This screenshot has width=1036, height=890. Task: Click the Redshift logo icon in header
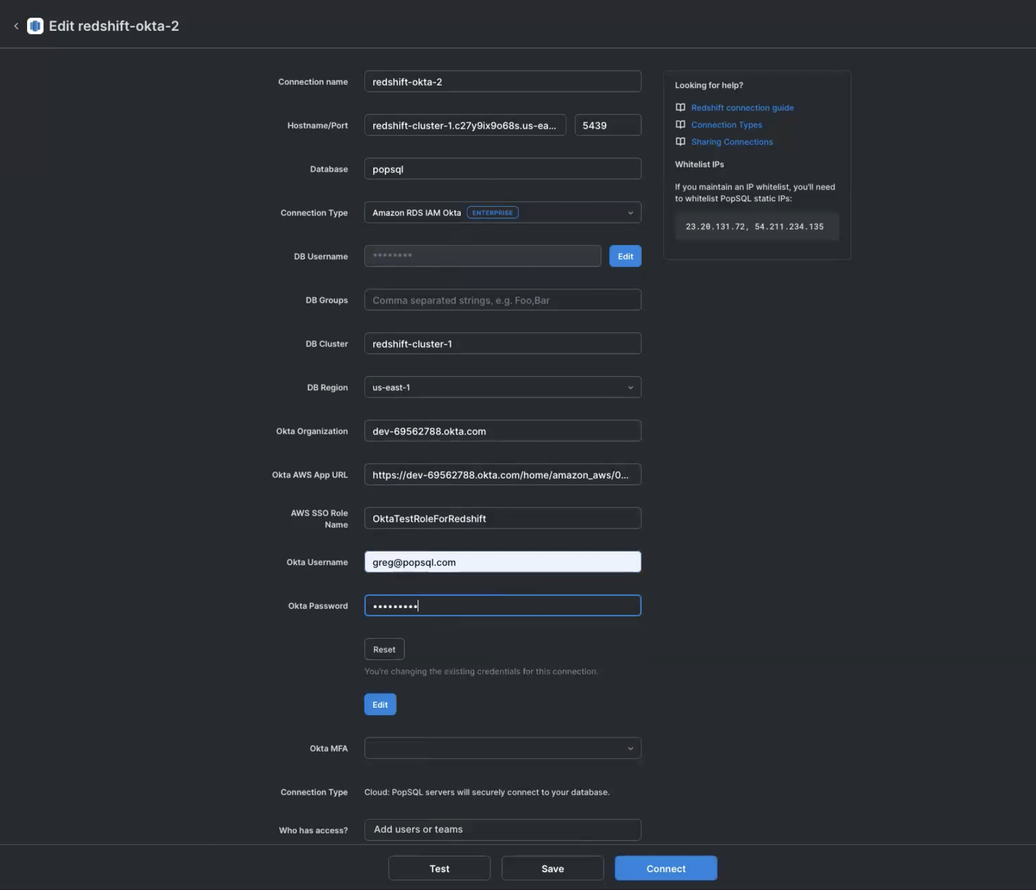point(35,26)
